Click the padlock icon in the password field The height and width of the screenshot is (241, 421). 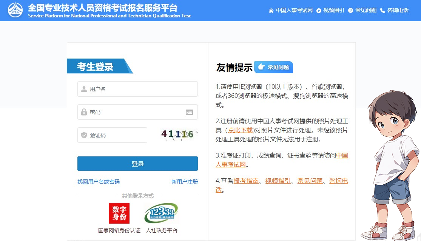tap(84, 112)
